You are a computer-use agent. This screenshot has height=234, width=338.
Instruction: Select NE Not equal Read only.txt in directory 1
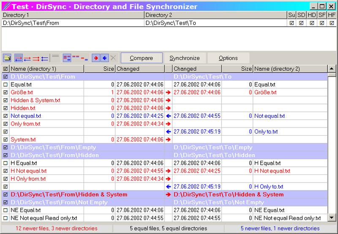pos(44,218)
